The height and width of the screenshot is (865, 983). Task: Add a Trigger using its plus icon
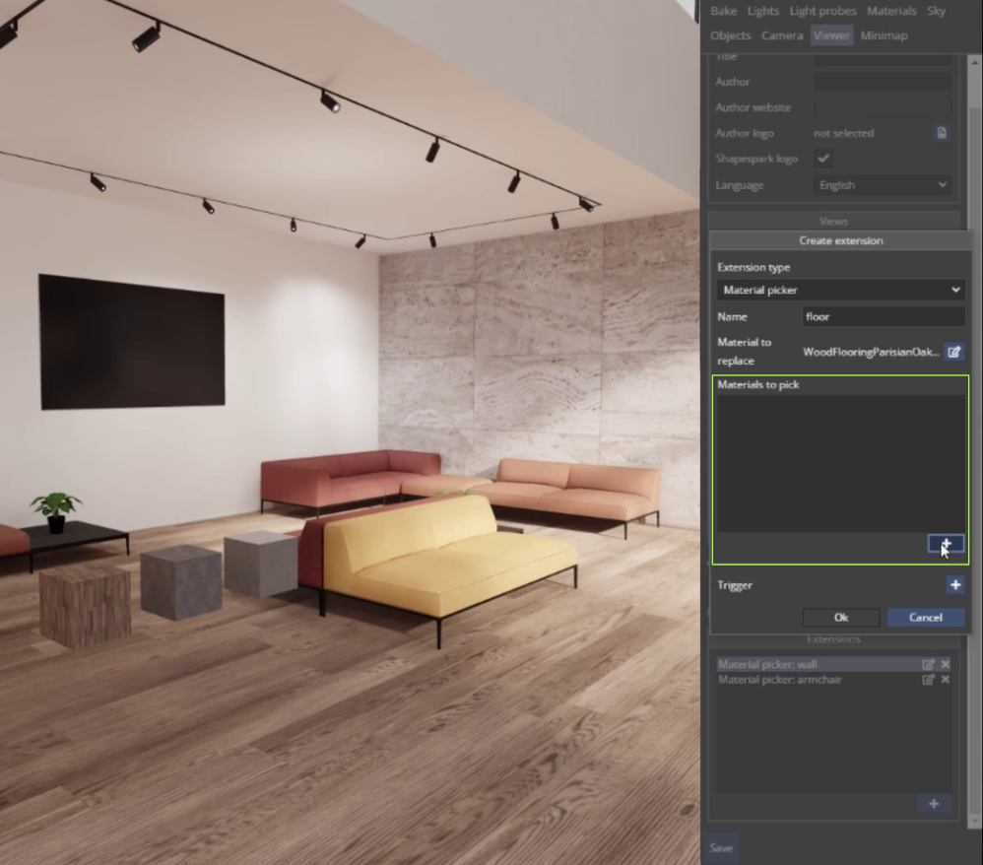[955, 585]
